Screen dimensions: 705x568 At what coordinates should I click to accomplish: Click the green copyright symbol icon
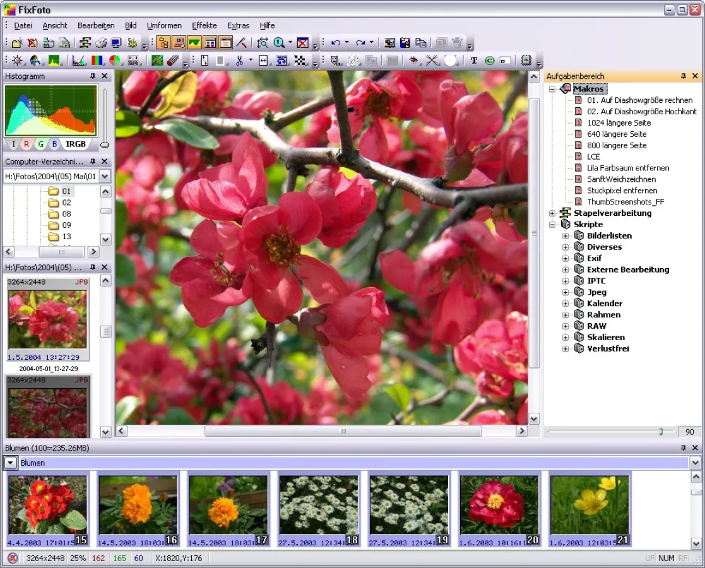[490, 60]
